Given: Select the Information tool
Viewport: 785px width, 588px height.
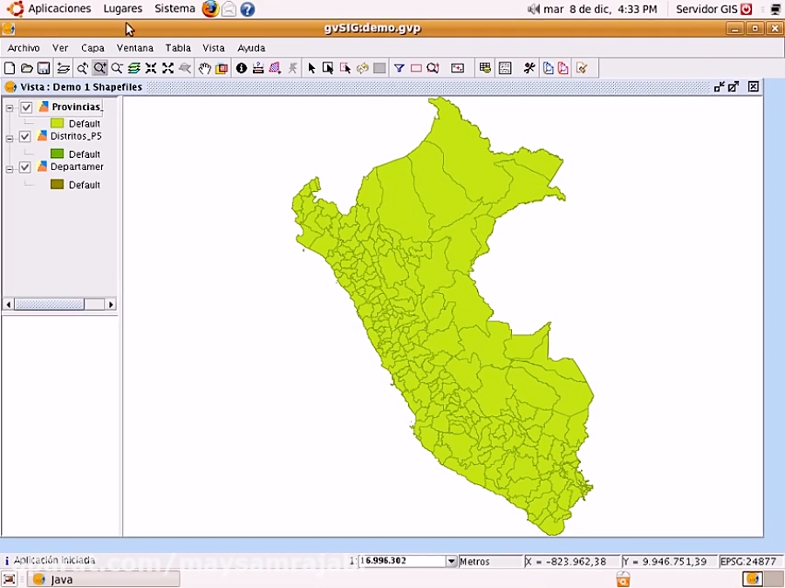Looking at the screenshot, I should pyautogui.click(x=242, y=67).
